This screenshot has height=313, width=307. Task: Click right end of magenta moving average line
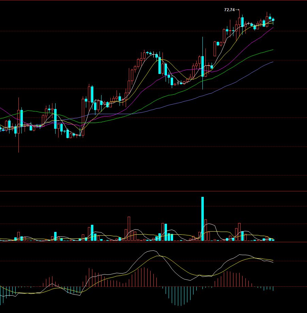coord(273,28)
